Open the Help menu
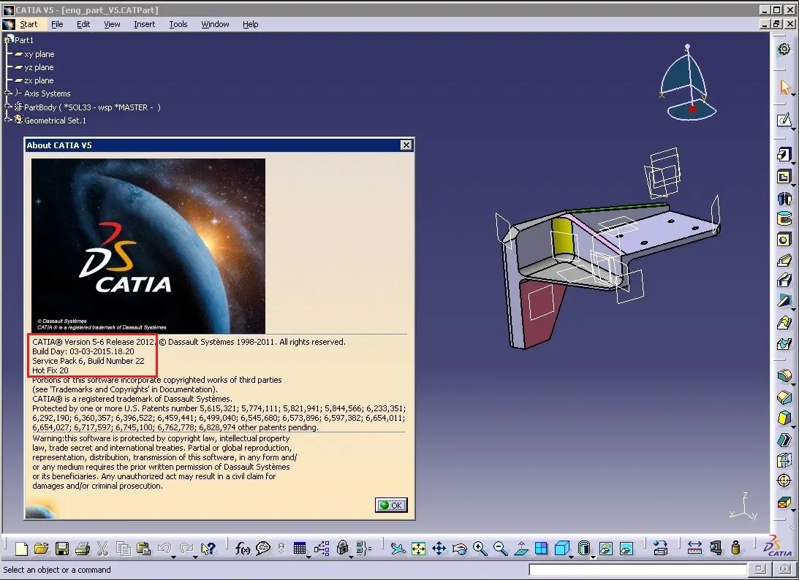Image resolution: width=799 pixels, height=580 pixels. (250, 24)
